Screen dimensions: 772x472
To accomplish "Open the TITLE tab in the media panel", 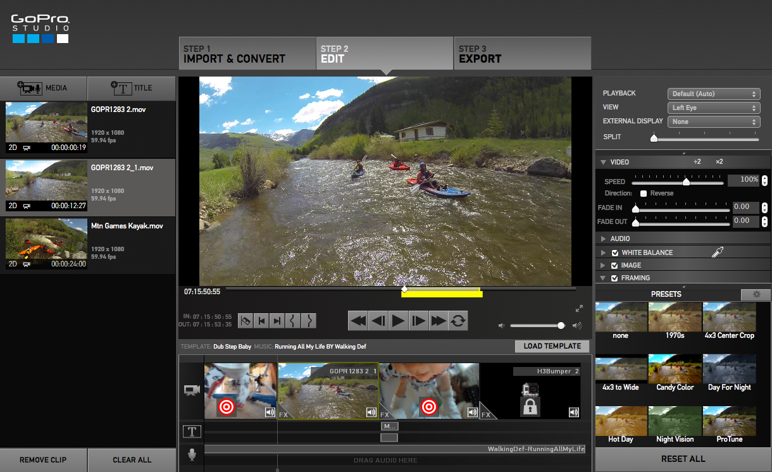I will click(x=131, y=89).
